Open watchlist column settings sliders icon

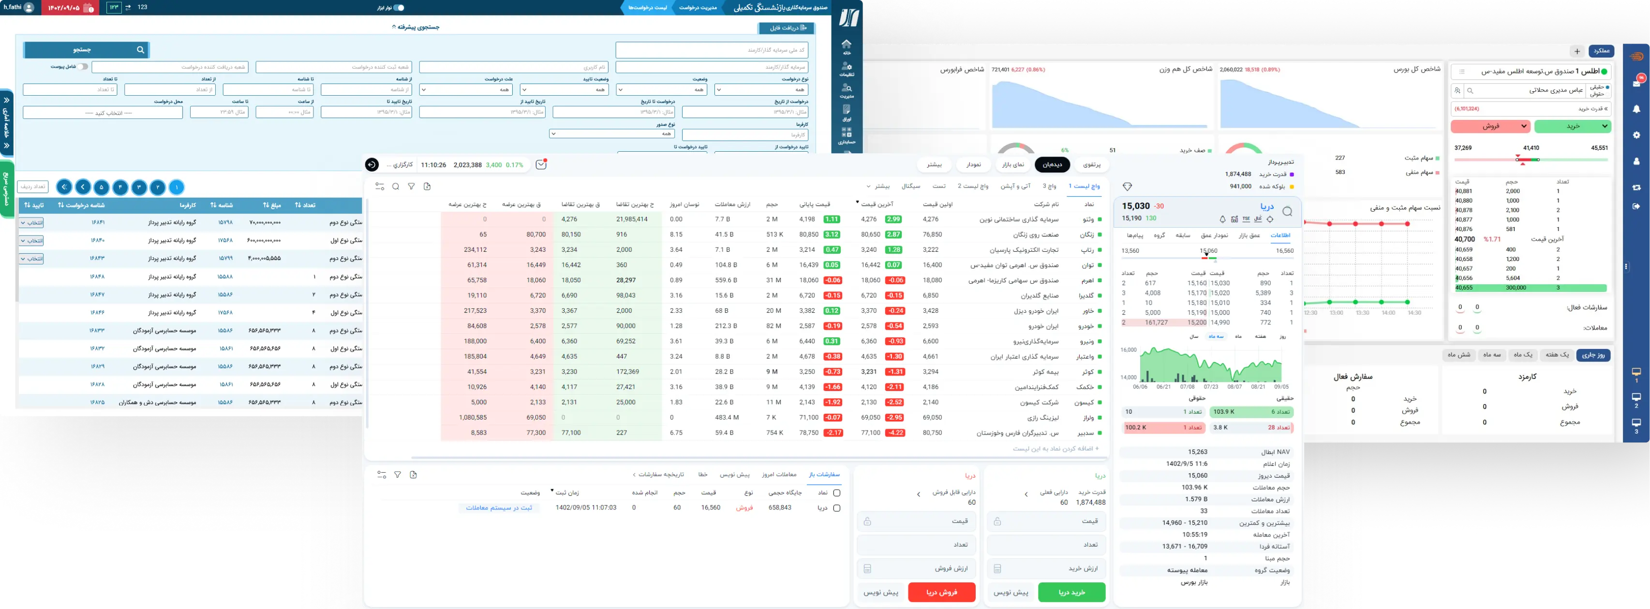(380, 186)
